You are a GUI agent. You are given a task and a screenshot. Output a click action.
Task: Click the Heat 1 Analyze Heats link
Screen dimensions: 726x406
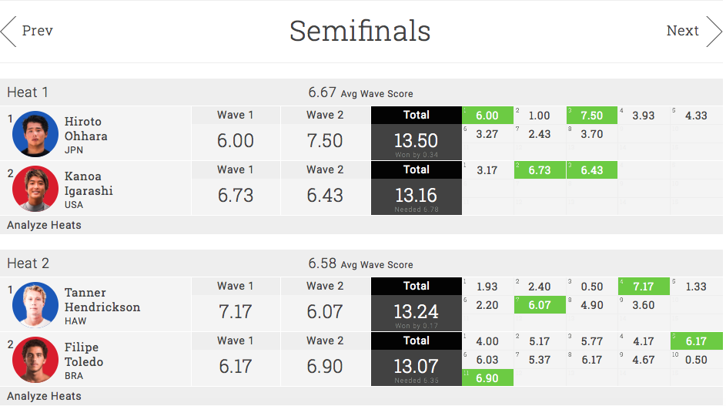click(44, 225)
